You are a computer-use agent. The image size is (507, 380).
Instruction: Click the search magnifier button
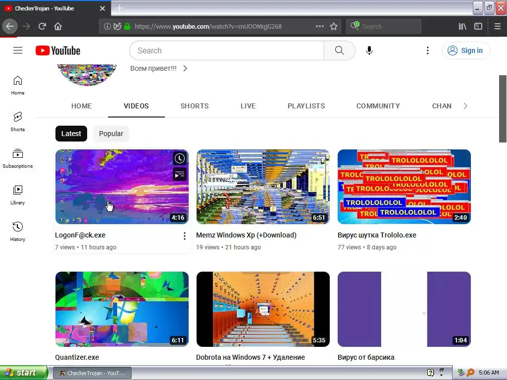point(339,50)
